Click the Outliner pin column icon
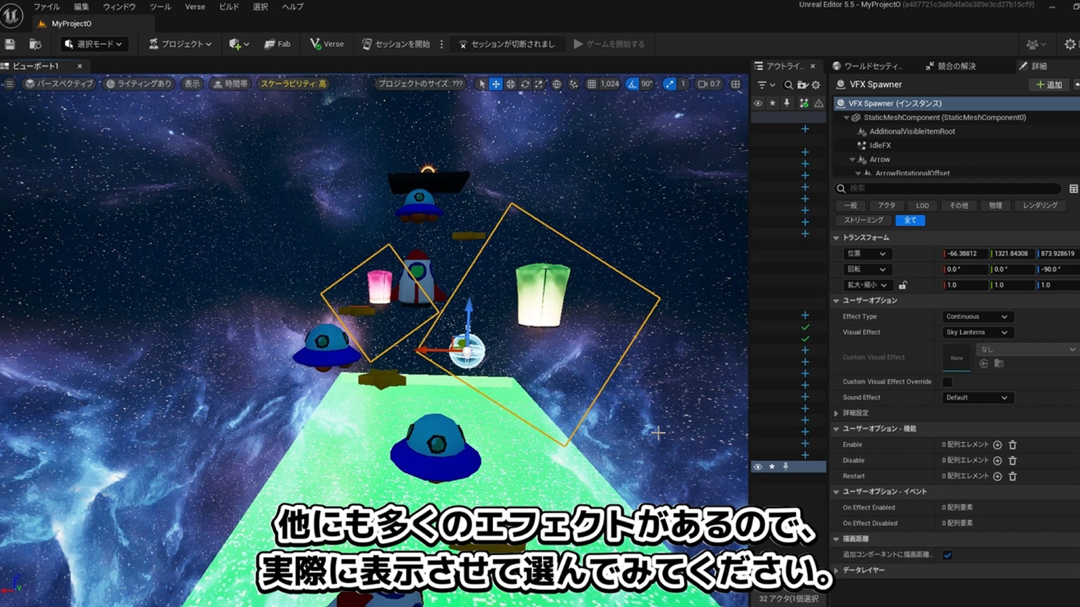The width and height of the screenshot is (1080, 607). (x=787, y=103)
